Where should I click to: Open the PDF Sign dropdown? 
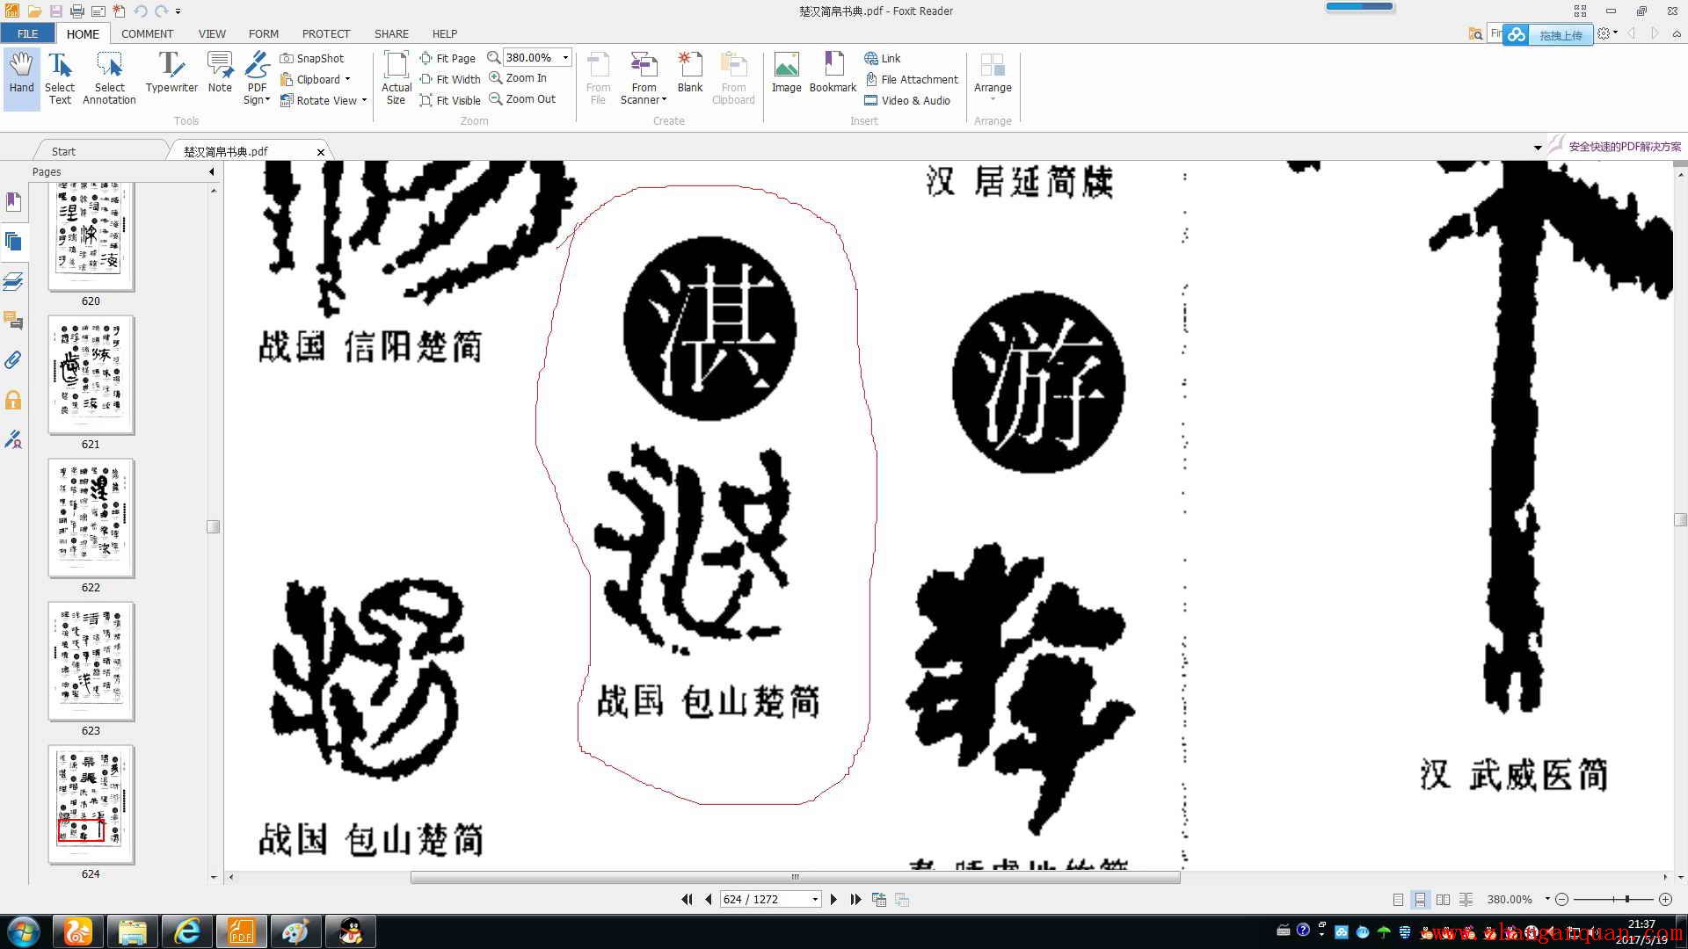coord(257,78)
